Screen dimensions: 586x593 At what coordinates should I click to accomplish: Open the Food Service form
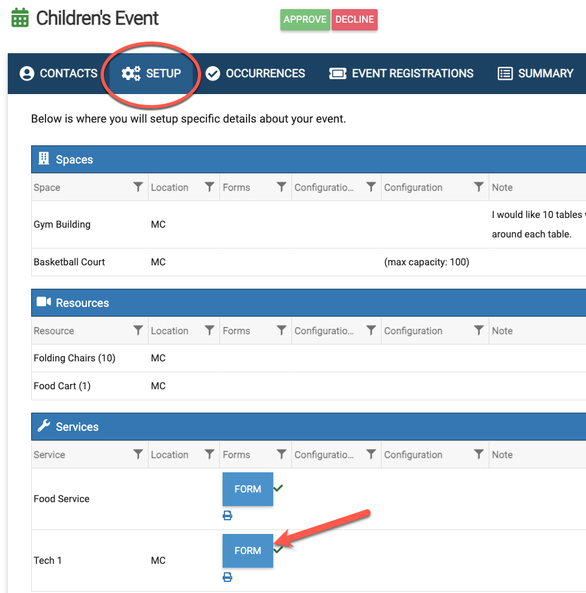coord(247,489)
